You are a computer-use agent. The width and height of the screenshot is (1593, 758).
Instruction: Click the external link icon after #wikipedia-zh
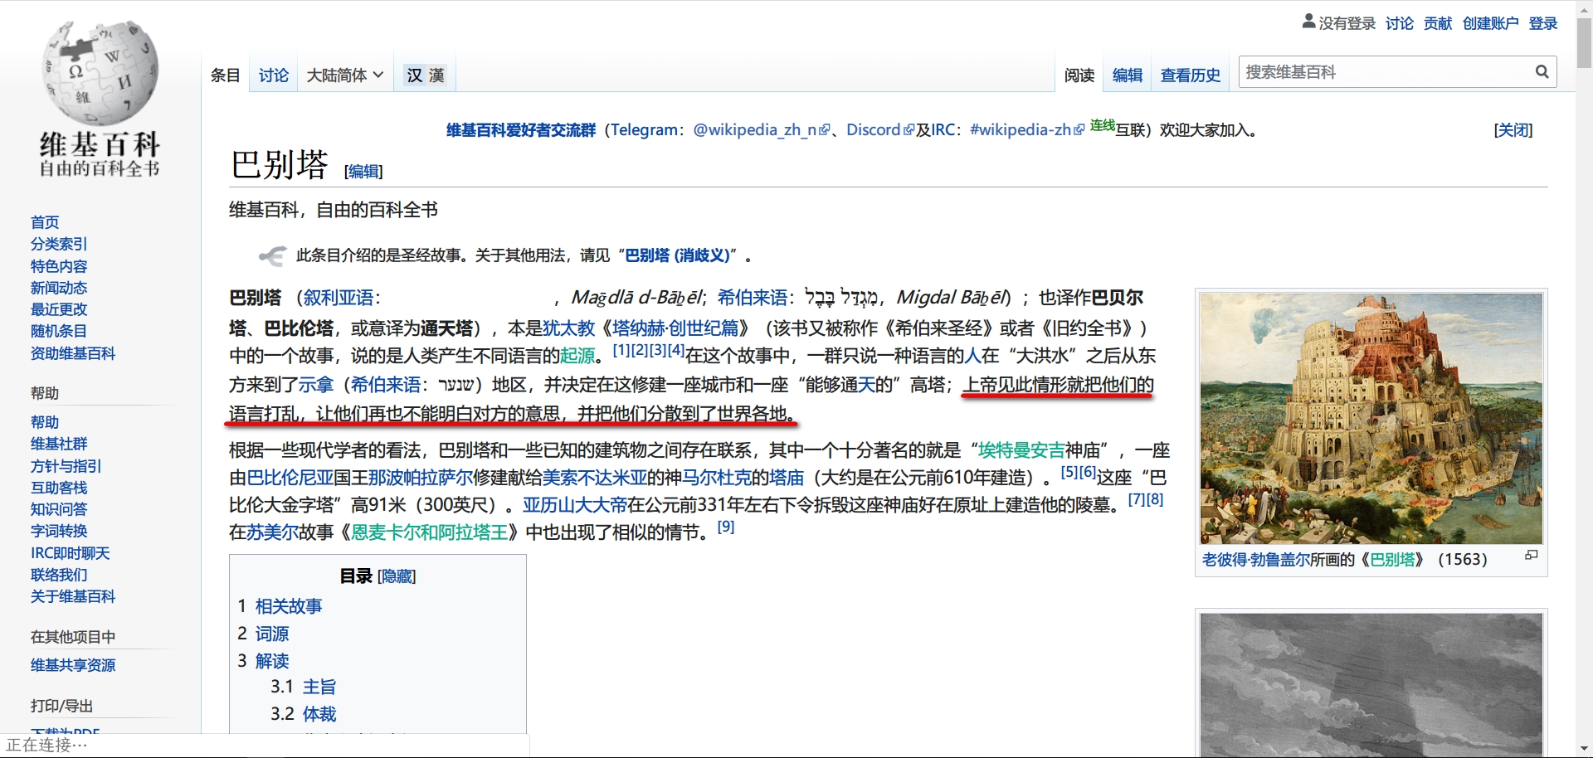click(x=1079, y=130)
